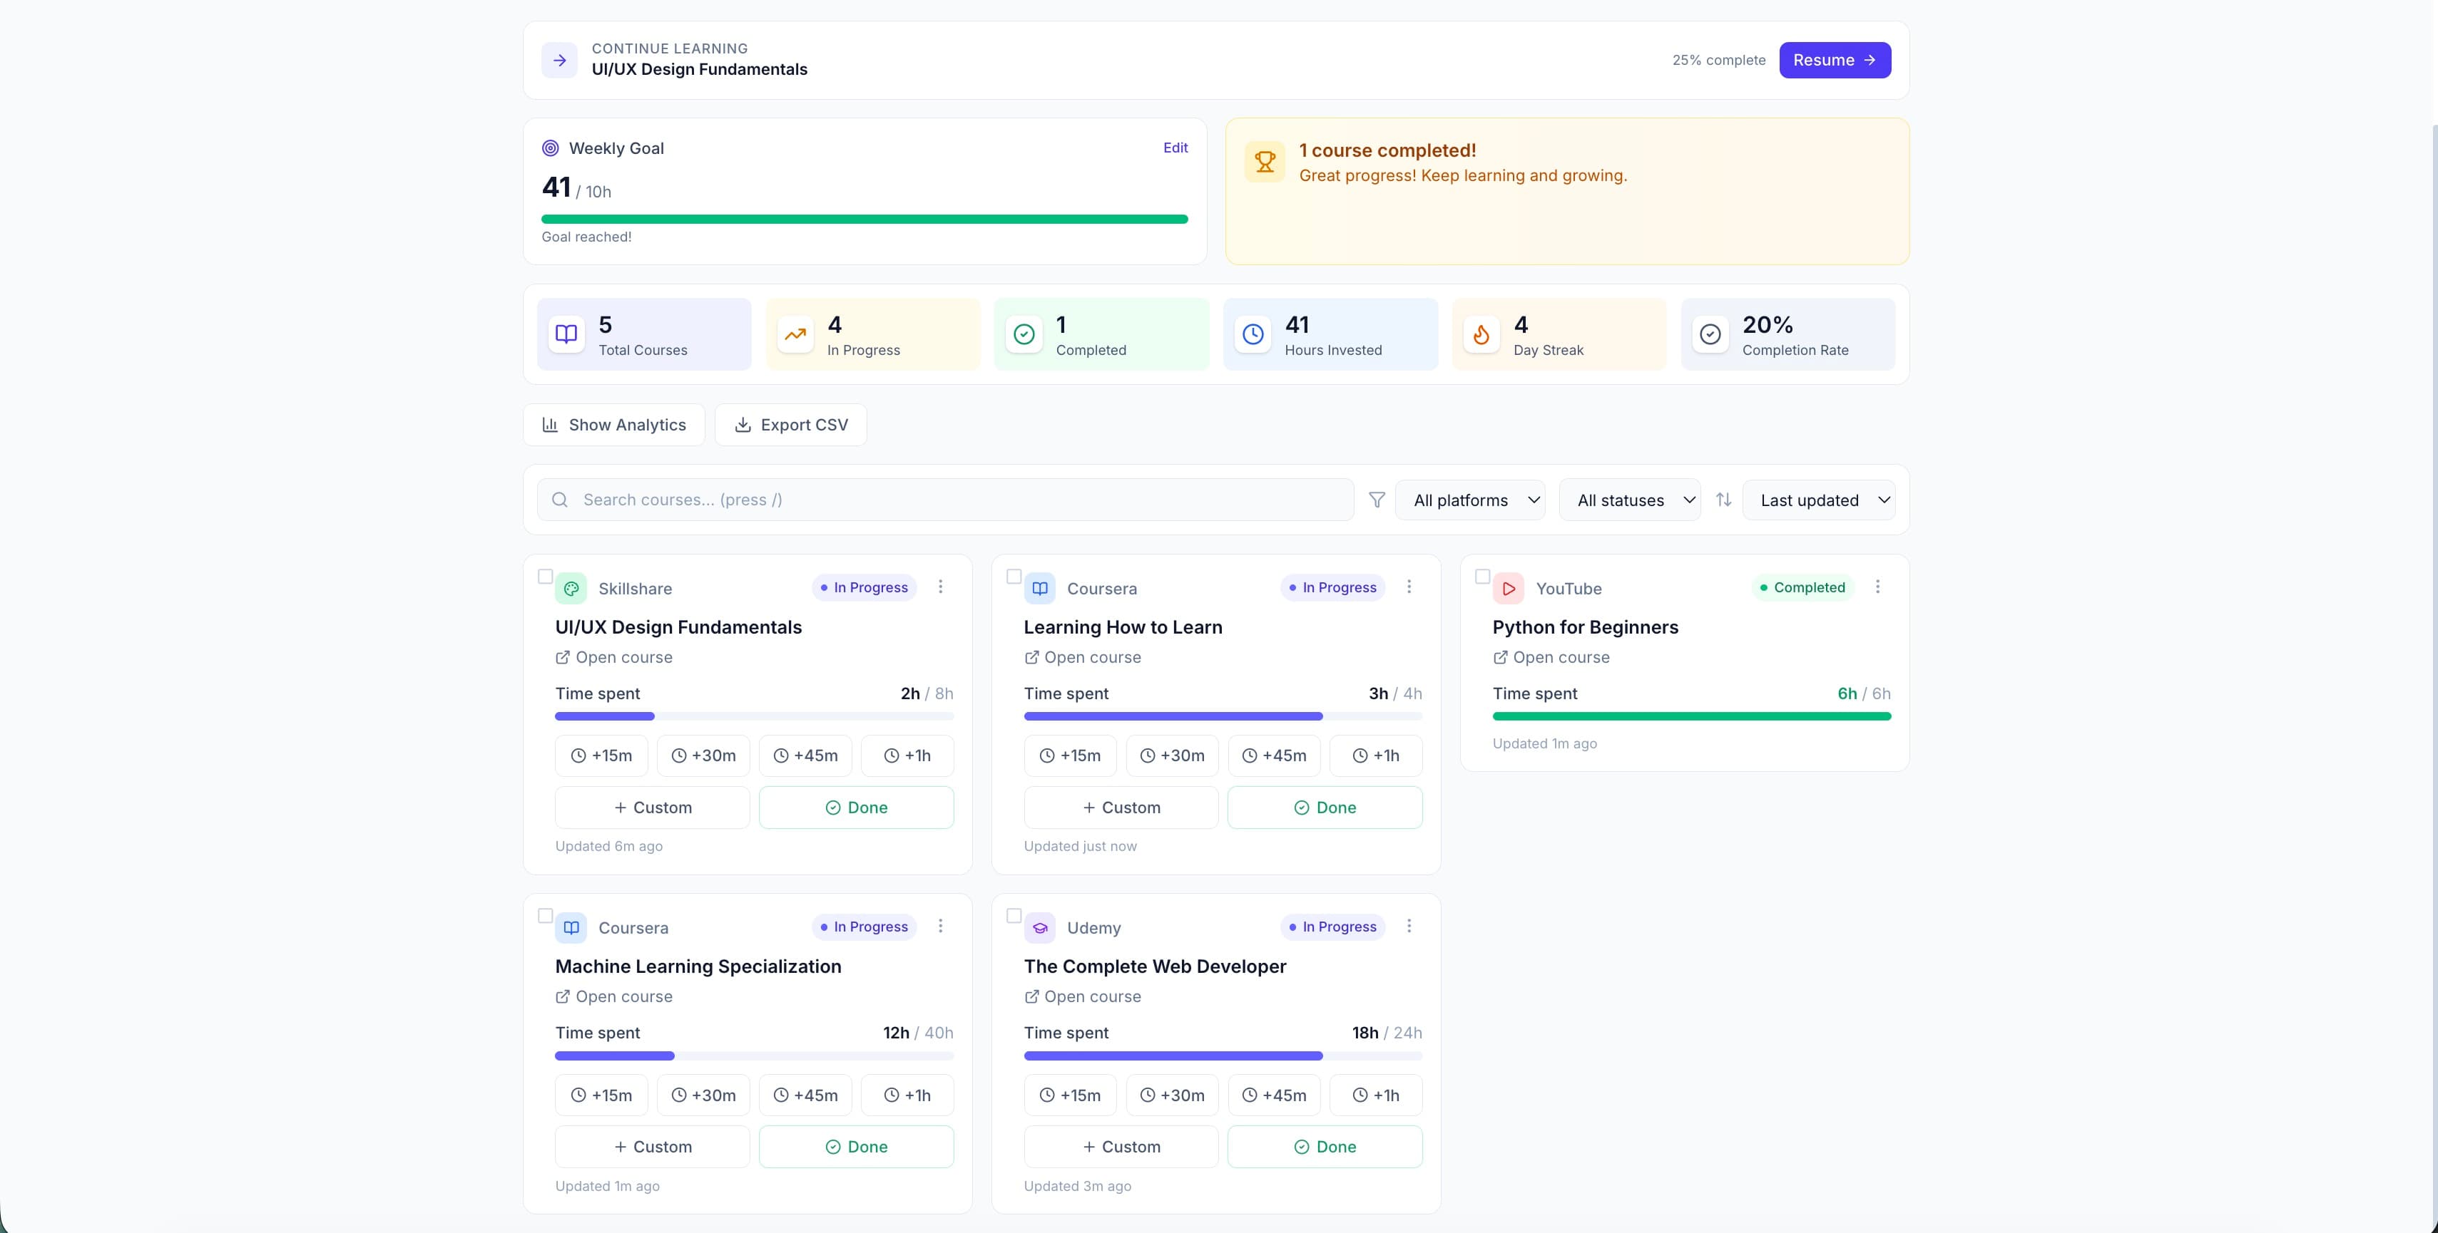Click the Skillshare platform icon on UI/UX card
This screenshot has width=2438, height=1233.
coord(571,587)
